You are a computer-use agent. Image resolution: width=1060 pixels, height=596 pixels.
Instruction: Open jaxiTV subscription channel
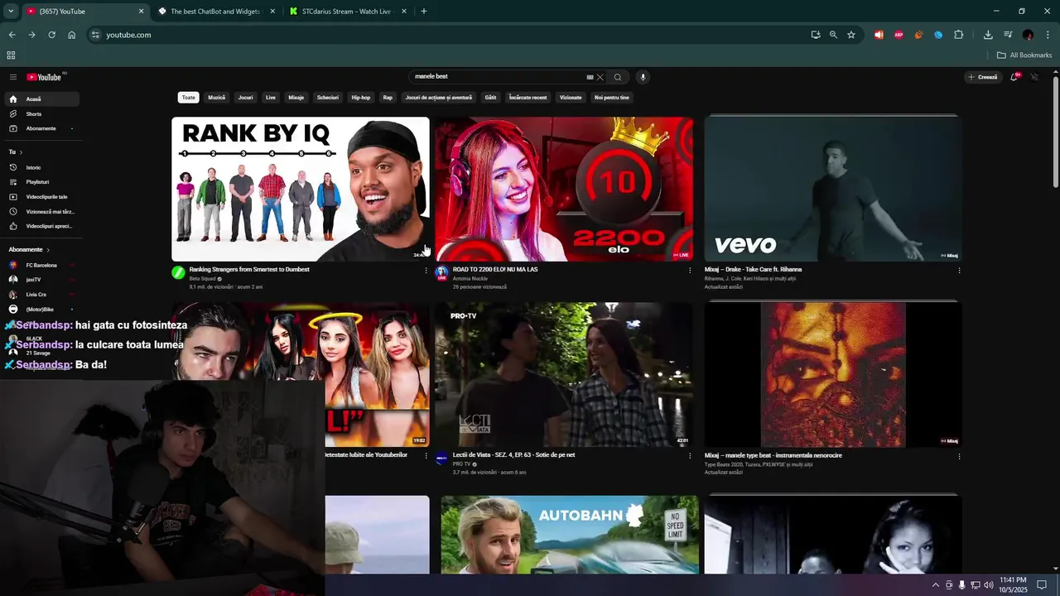pyautogui.click(x=41, y=280)
